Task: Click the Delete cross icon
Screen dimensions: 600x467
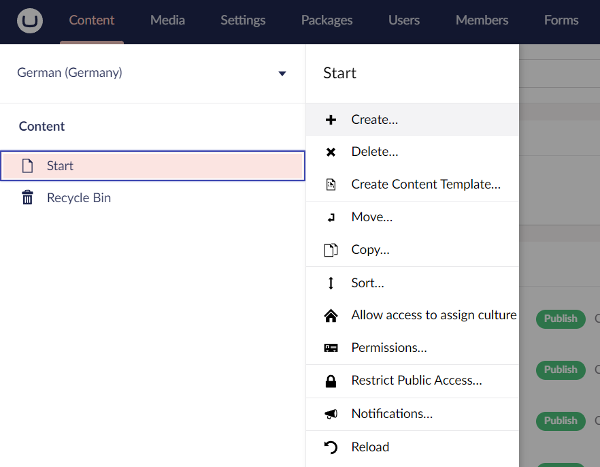Action: pos(331,151)
